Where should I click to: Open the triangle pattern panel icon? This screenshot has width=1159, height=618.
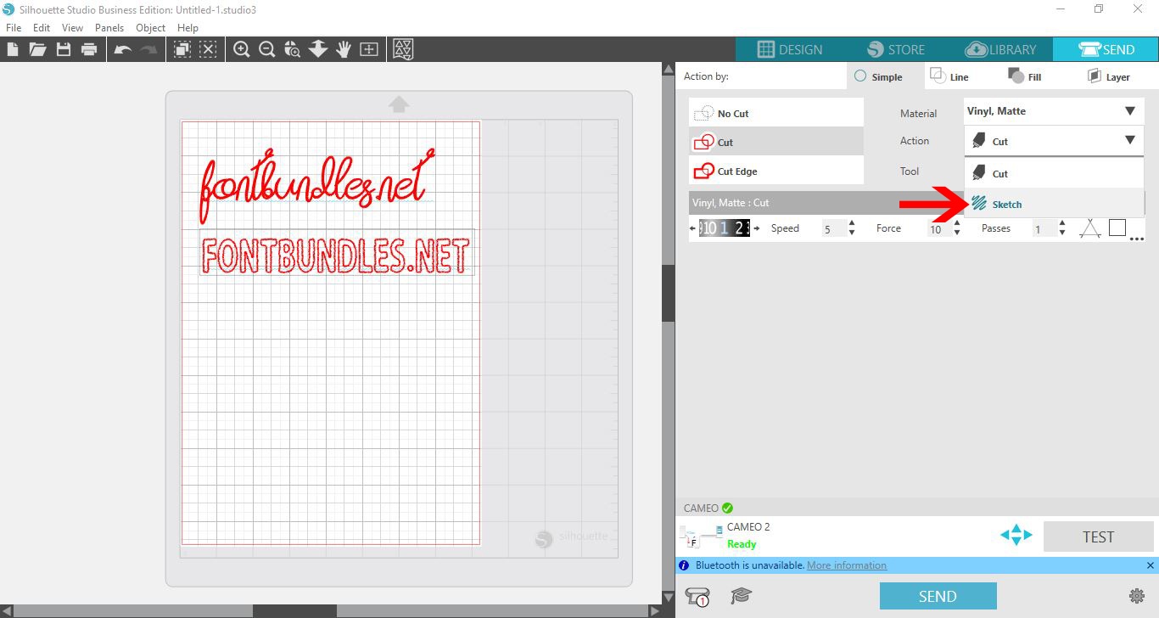(404, 49)
